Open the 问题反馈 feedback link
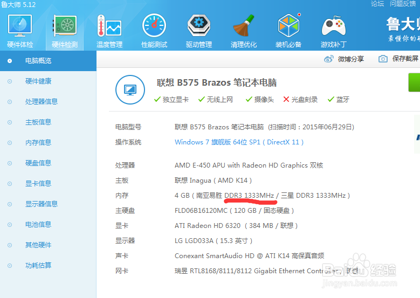 (x=403, y=4)
